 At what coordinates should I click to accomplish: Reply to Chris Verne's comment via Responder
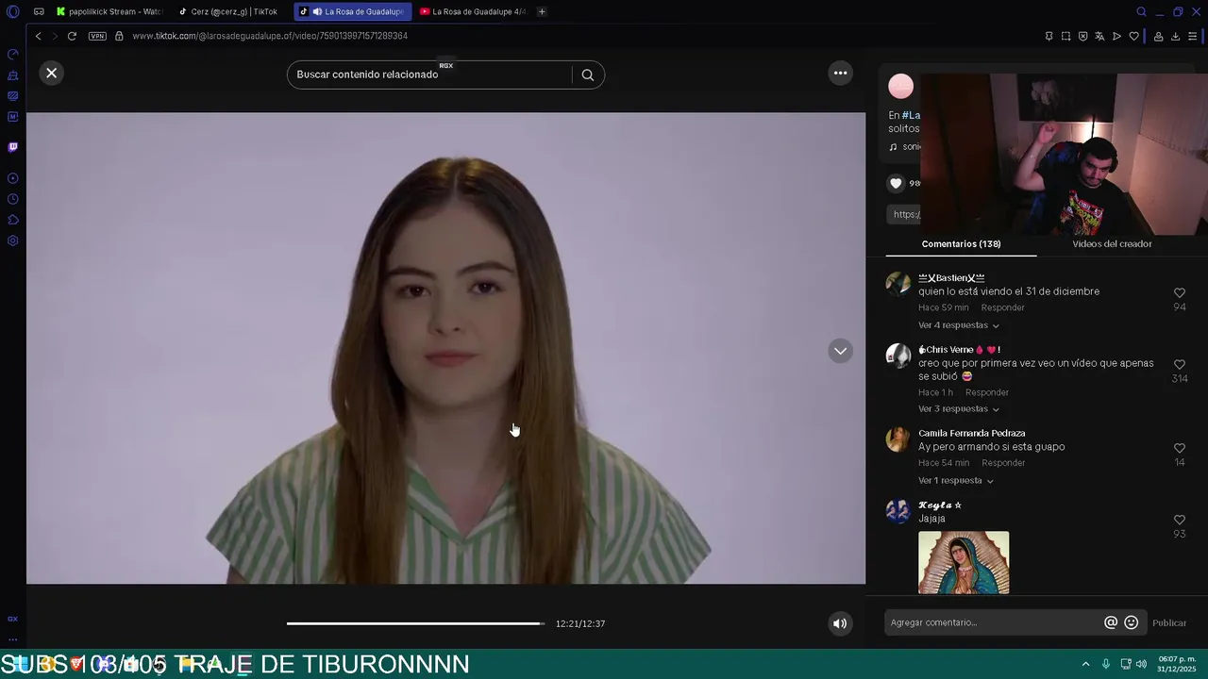(987, 392)
